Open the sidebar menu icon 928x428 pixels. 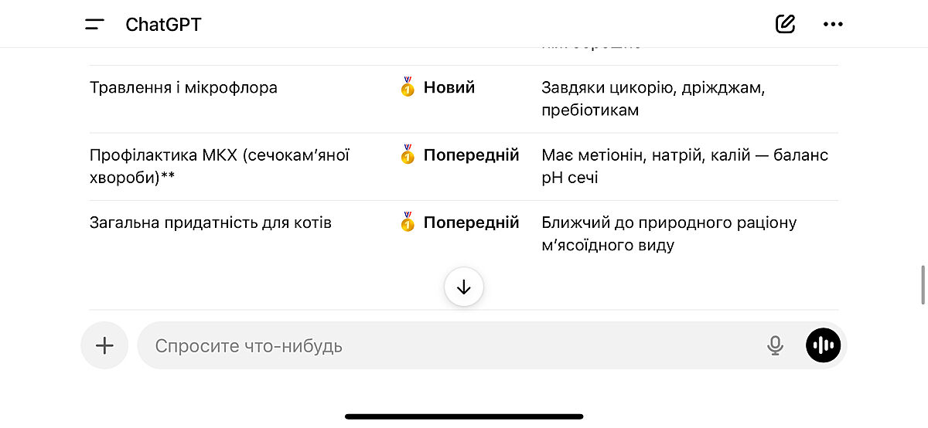click(x=94, y=24)
